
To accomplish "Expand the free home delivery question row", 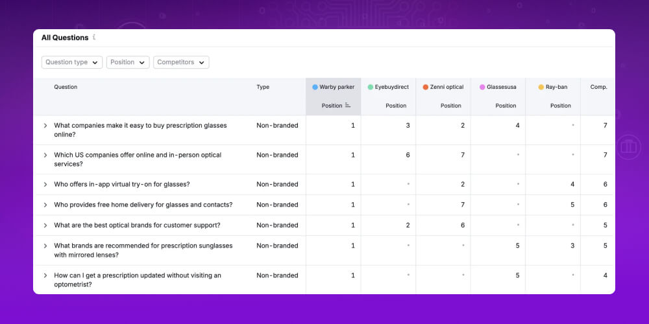I will 45,205.
